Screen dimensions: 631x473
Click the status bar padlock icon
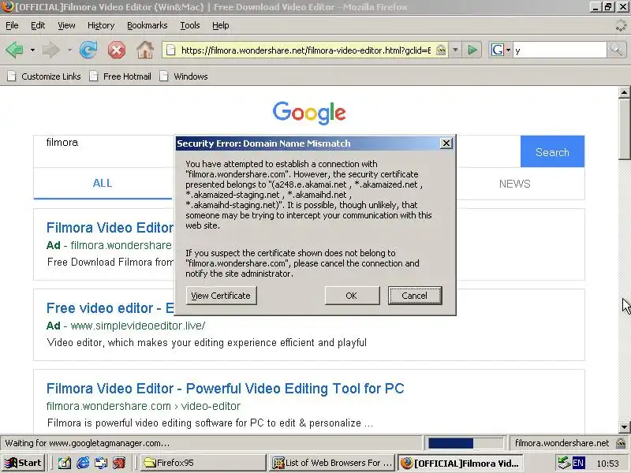click(x=621, y=443)
